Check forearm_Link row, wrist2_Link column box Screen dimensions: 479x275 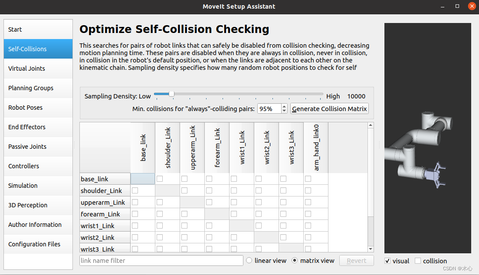point(259,214)
